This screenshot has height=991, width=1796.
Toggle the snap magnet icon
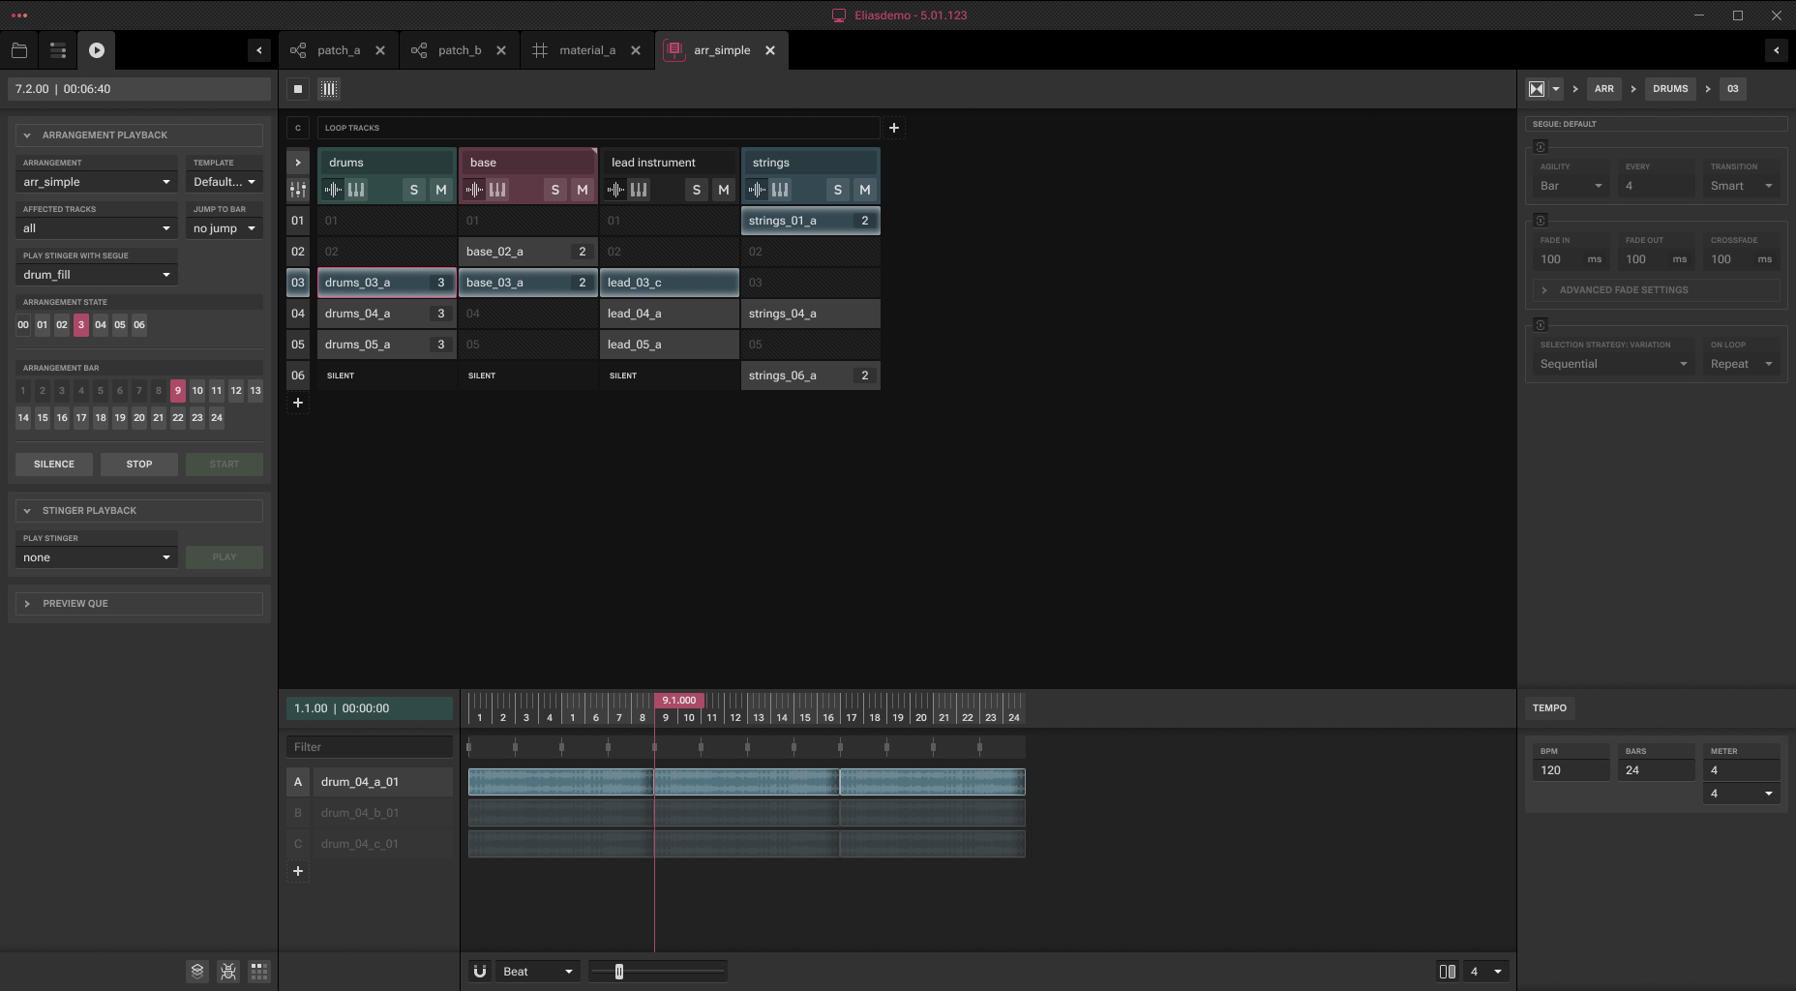[x=480, y=972]
